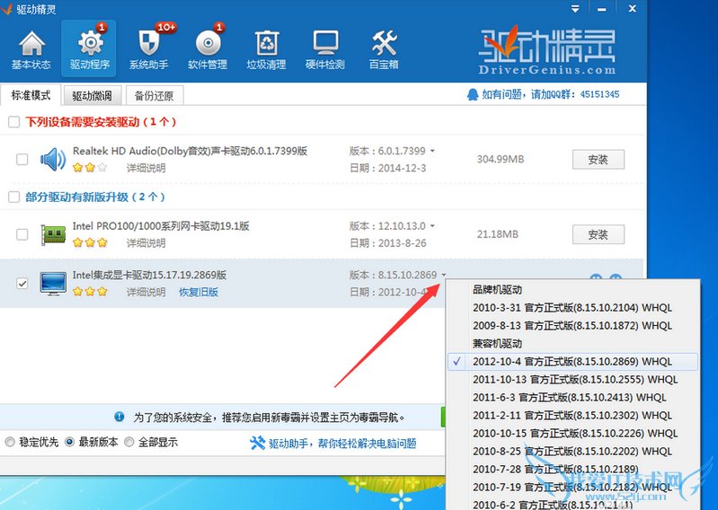This screenshot has width=718, height=510.
Task: Choose 2010-10-15 version 8.15.10.2226 entry
Action: [572, 433]
